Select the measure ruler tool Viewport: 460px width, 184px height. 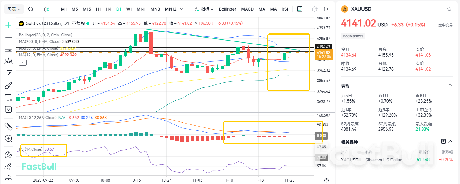8,126
